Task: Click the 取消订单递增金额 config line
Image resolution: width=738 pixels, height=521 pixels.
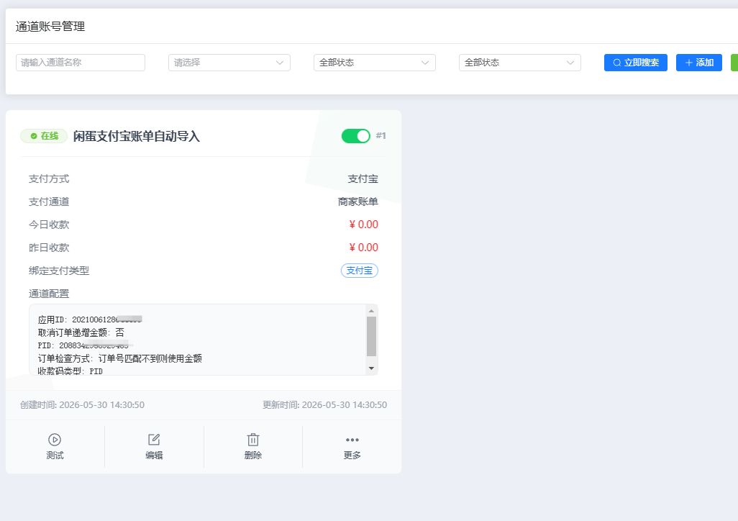Action: [81, 332]
